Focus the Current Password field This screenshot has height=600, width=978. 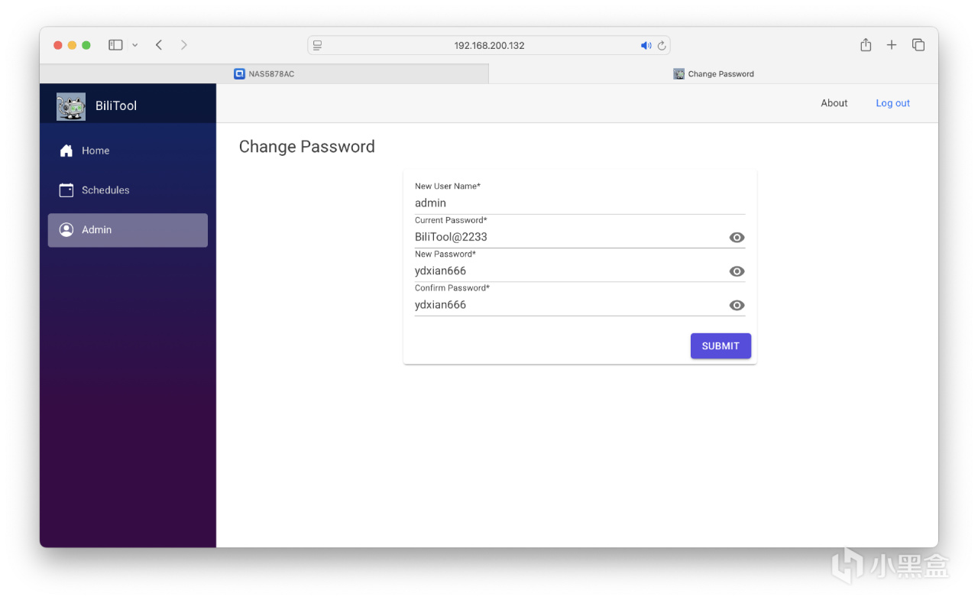[x=570, y=237]
